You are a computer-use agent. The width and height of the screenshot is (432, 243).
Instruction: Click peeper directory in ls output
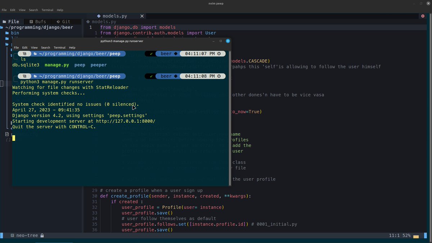(x=99, y=65)
